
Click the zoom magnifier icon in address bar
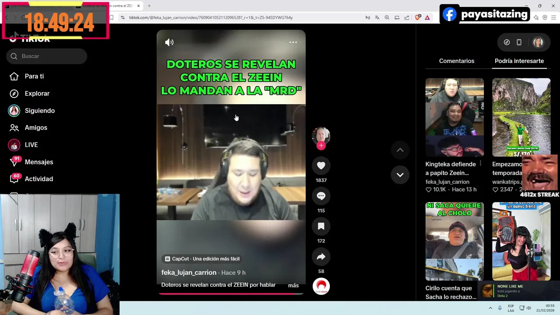387,17
